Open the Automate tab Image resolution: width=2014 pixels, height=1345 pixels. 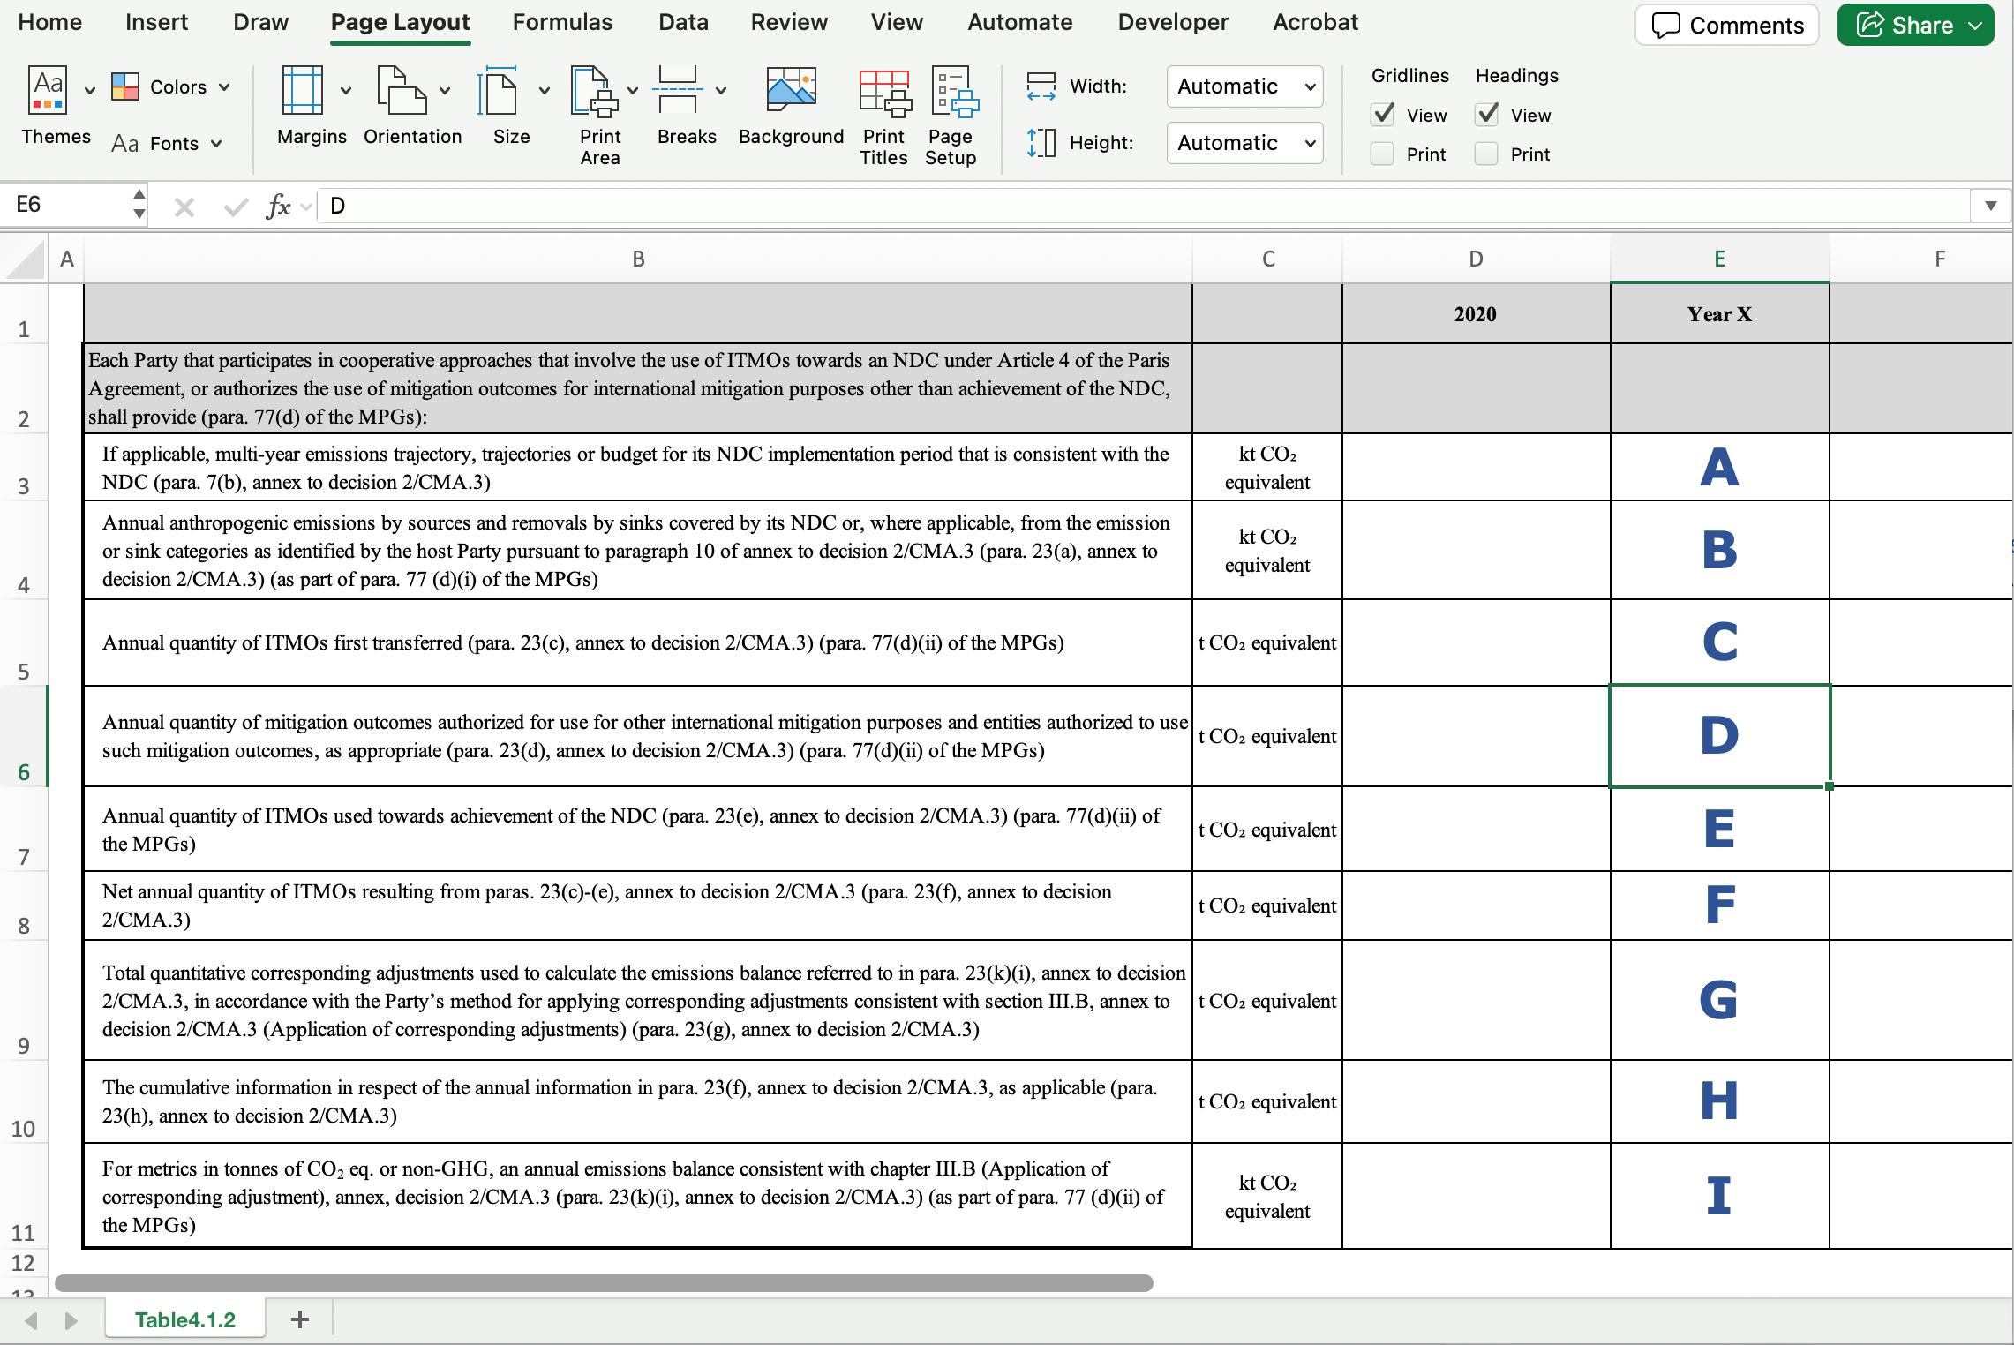pos(1019,22)
